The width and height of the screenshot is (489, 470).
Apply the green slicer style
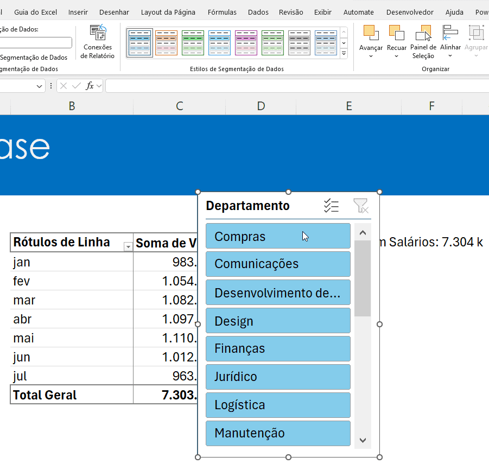click(x=193, y=43)
